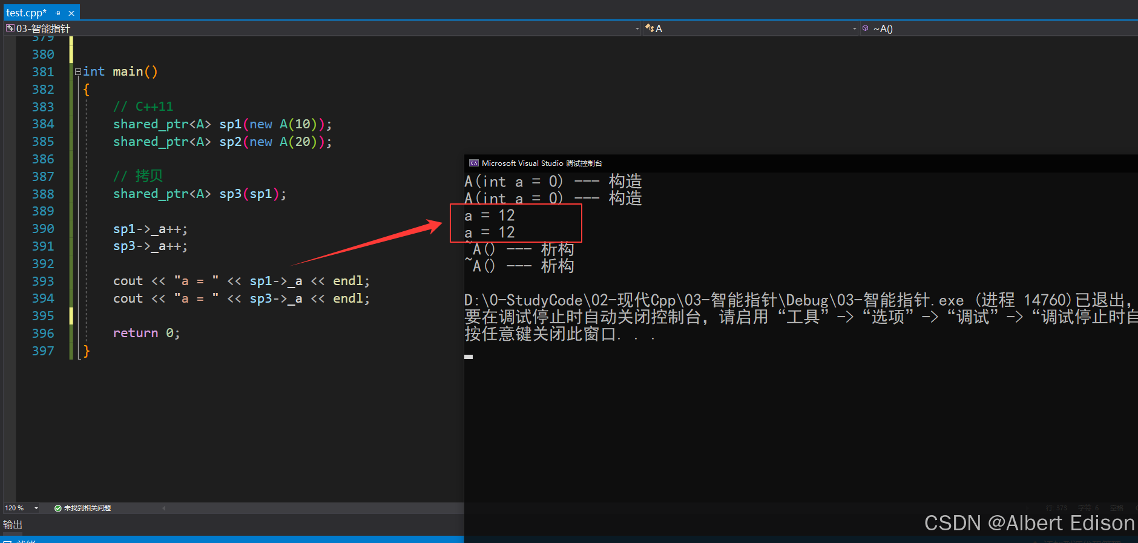The image size is (1138, 543).
Task: Click the '// 拷贝' comment
Action: [x=138, y=176]
